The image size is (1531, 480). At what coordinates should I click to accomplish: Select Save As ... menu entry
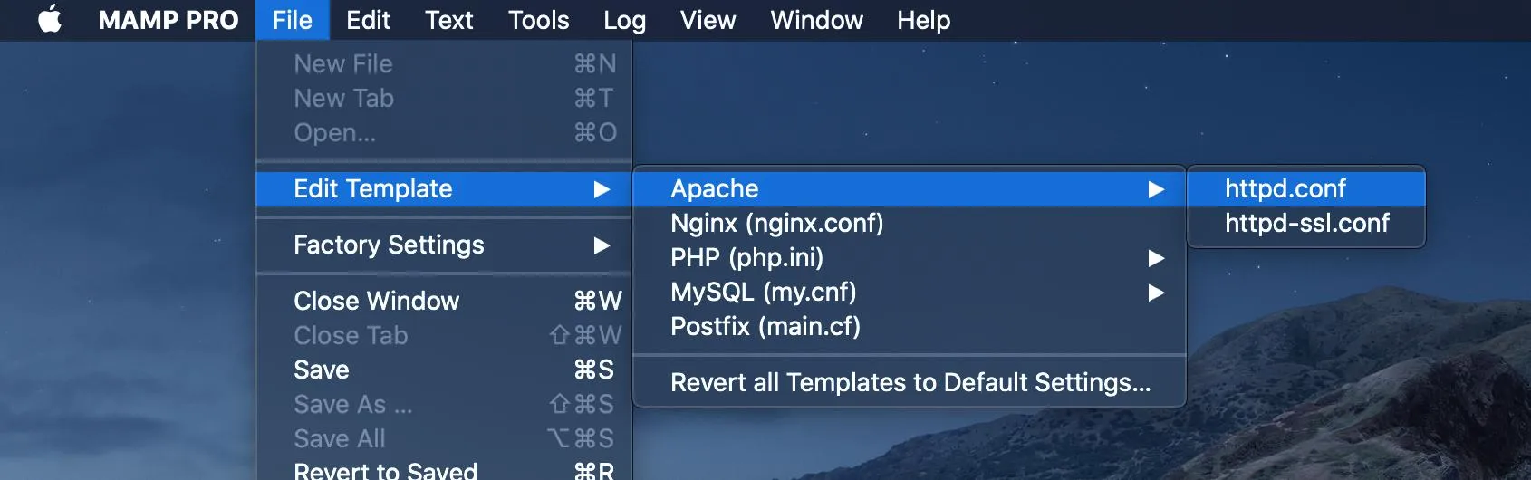tap(444, 404)
